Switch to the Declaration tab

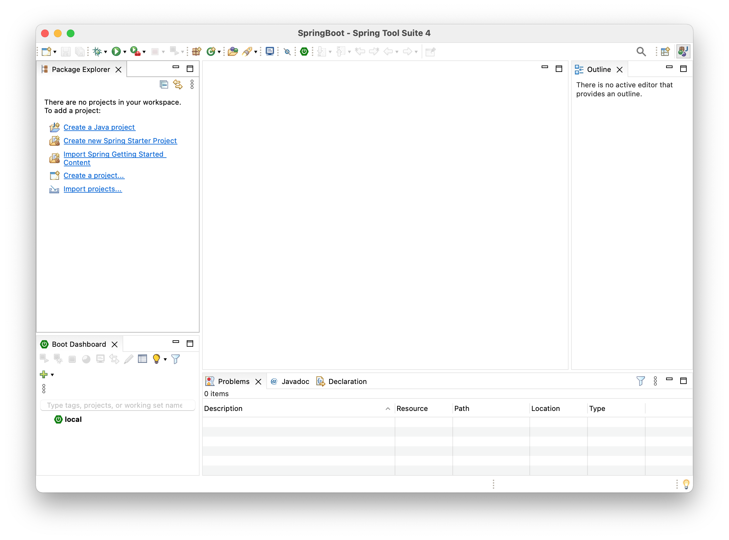click(342, 381)
